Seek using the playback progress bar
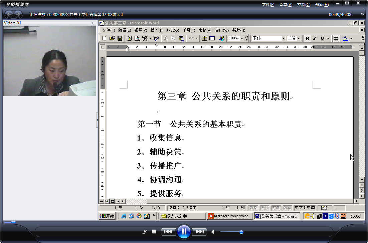The height and width of the screenshot is (243, 368). pos(184,222)
